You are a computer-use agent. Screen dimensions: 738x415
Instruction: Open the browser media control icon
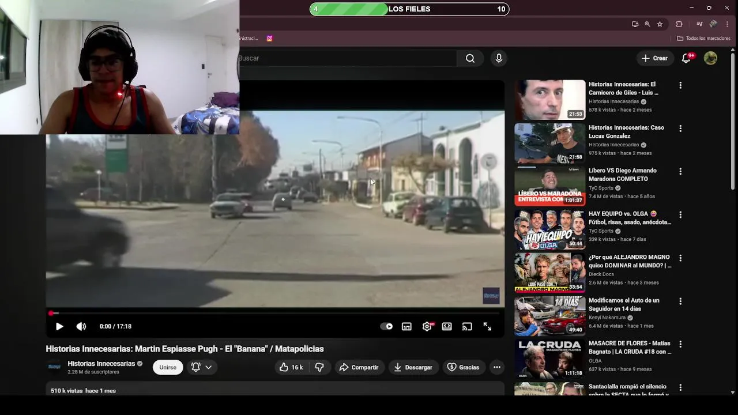[x=699, y=24]
